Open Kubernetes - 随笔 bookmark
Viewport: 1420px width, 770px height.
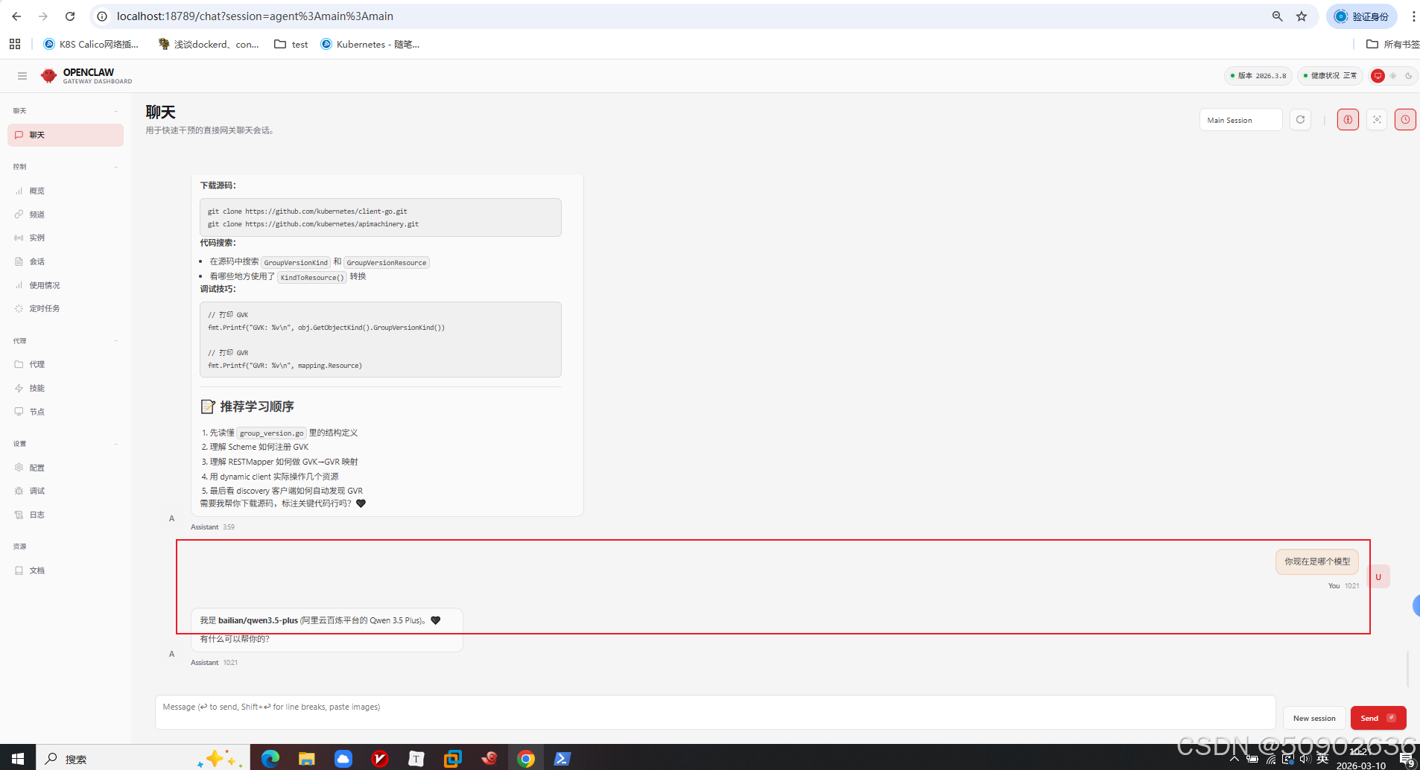tap(370, 44)
